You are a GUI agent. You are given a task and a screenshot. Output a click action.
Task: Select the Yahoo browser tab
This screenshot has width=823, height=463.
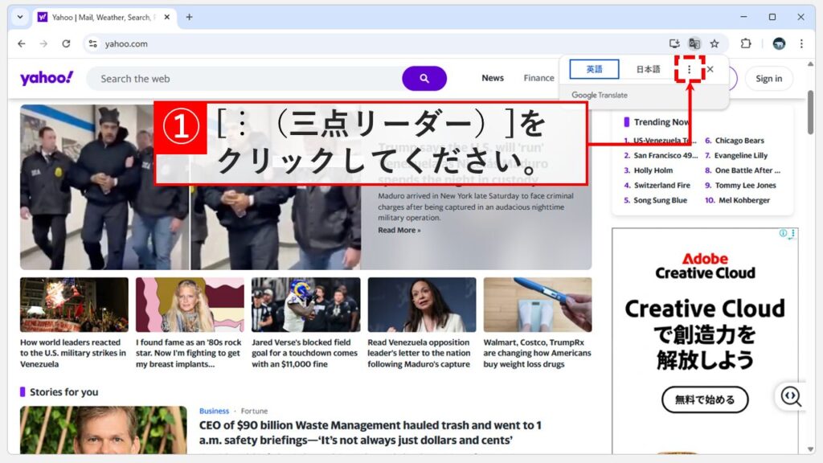[x=96, y=16]
